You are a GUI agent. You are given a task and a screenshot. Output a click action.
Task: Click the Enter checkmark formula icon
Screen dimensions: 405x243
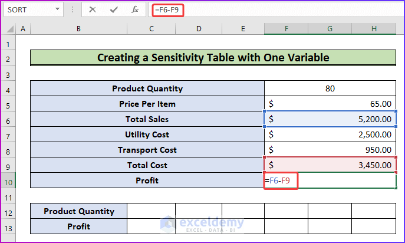click(114, 10)
